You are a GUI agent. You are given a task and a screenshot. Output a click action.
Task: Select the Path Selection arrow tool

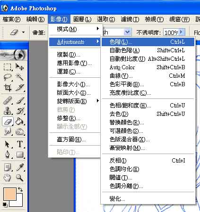pos(8,144)
